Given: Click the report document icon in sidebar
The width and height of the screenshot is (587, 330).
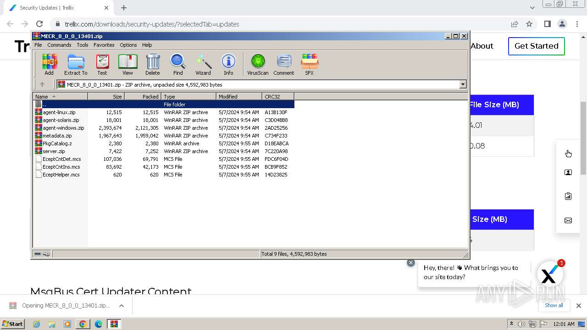Looking at the screenshot, I should (x=568, y=196).
